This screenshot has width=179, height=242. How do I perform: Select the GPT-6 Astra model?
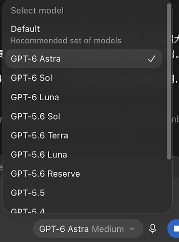tap(84, 59)
